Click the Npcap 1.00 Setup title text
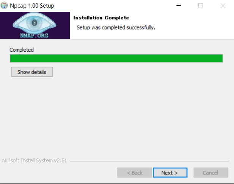This screenshot has width=234, height=184. point(32,6)
